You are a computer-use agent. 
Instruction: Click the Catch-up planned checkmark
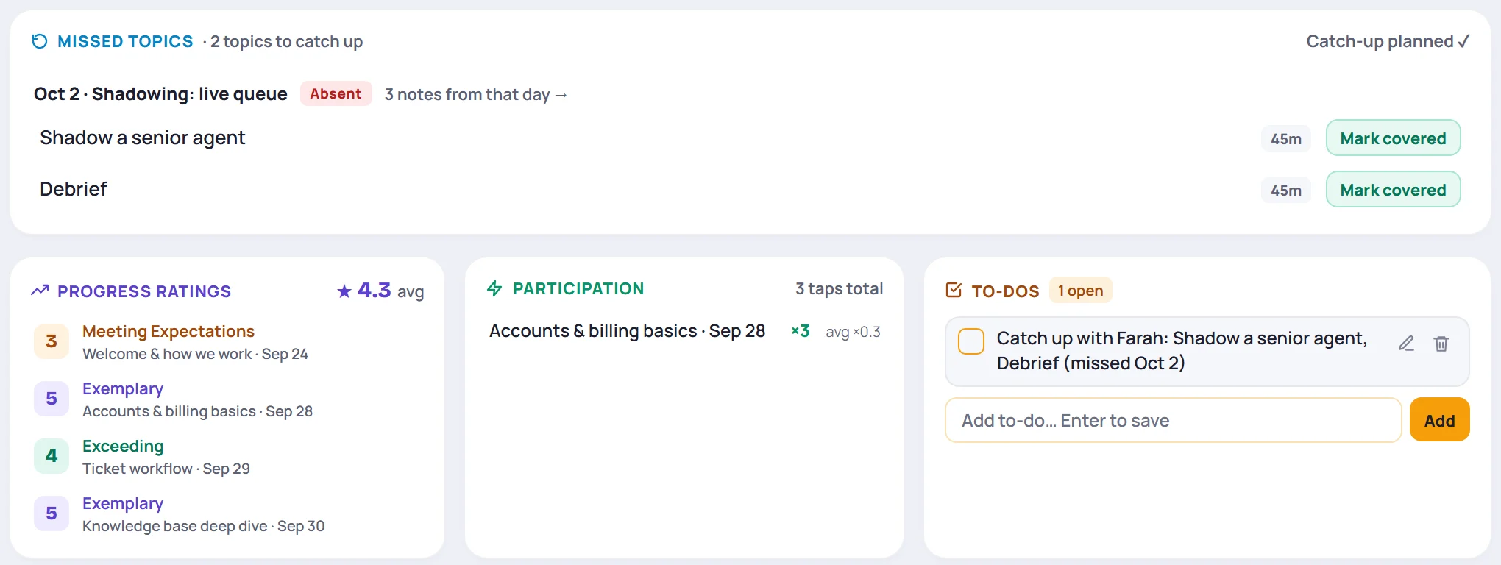click(1463, 41)
